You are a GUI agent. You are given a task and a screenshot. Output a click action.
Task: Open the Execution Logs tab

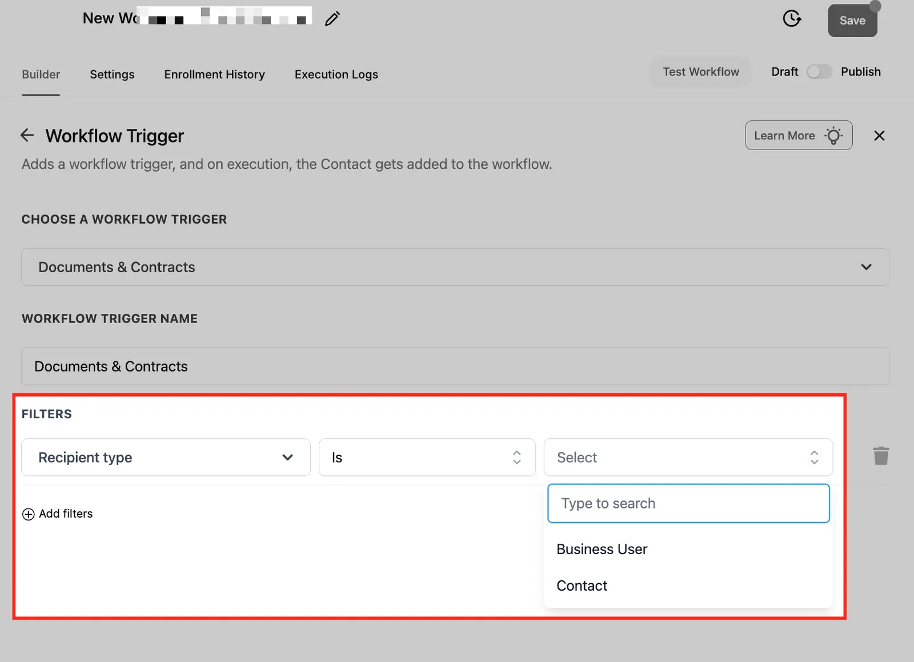click(336, 75)
